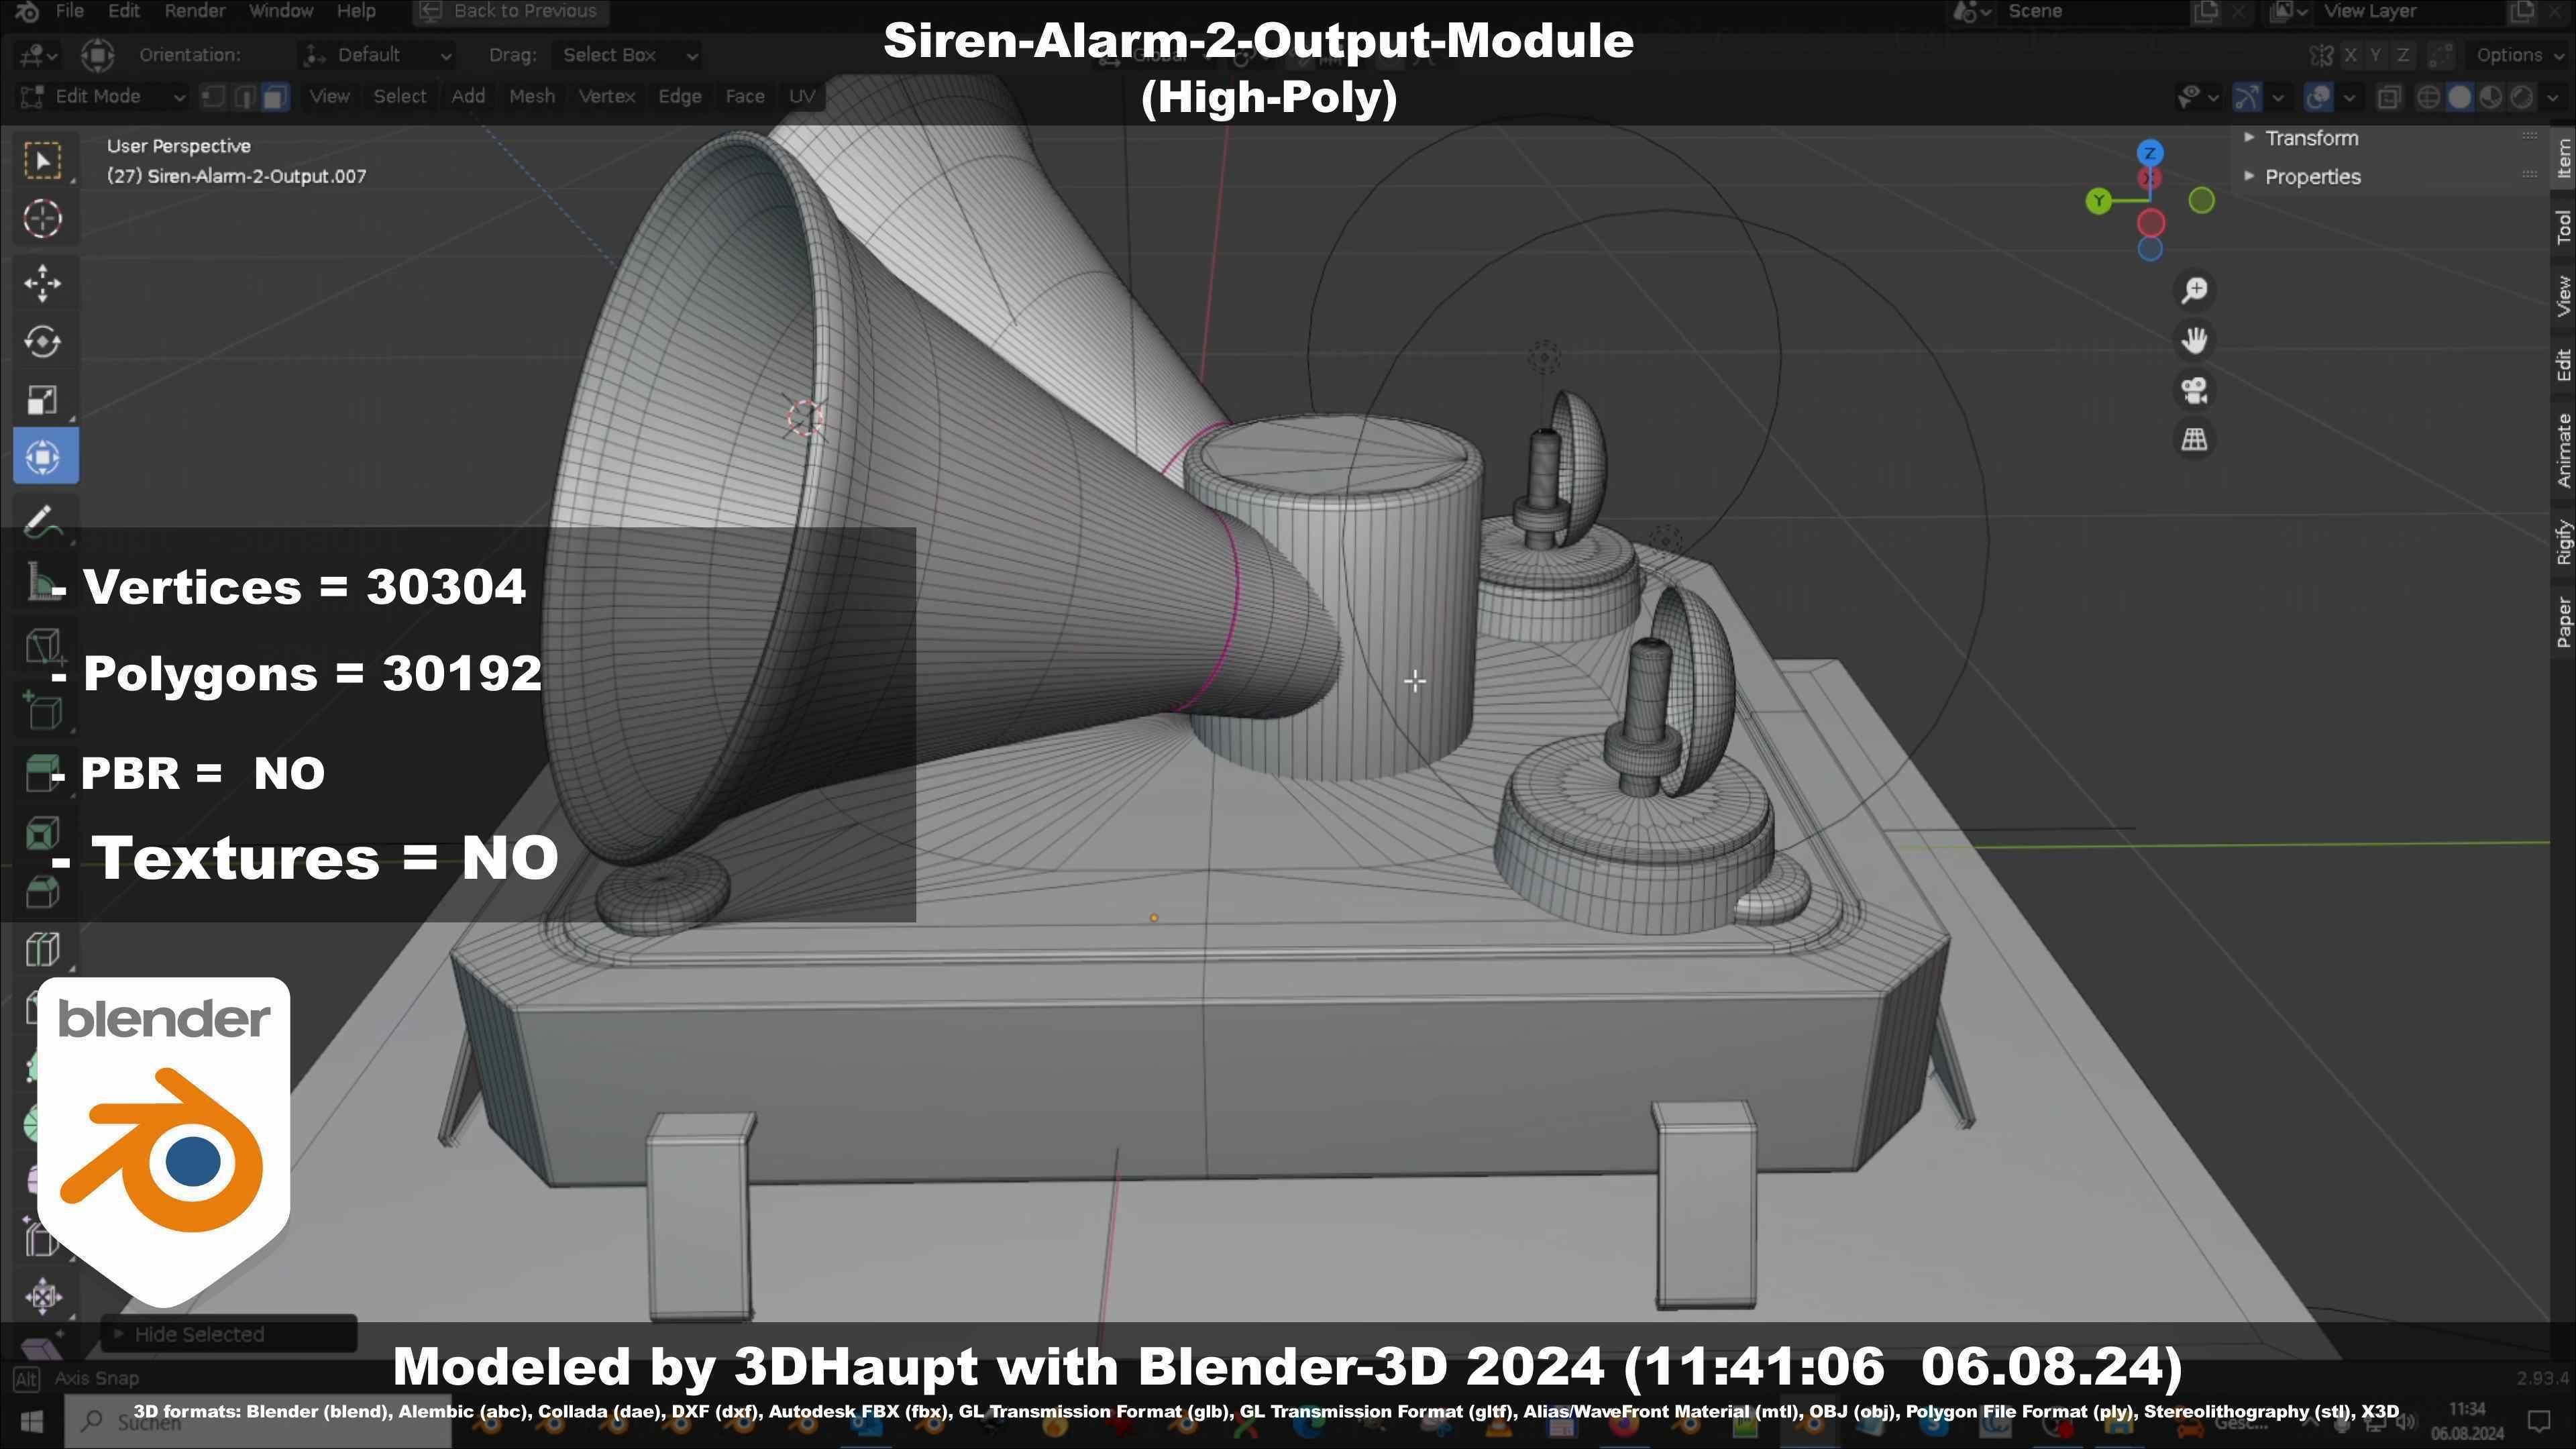Expand the Transform panel
The image size is (2576, 1449).
(2310, 138)
